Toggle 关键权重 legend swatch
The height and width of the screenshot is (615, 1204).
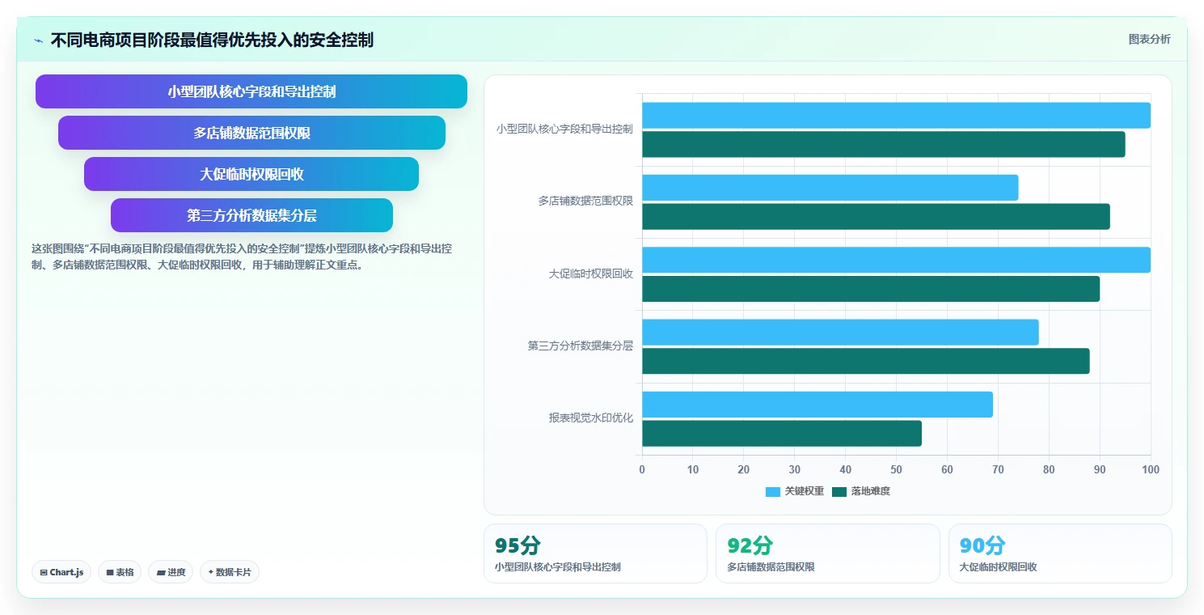tap(773, 491)
